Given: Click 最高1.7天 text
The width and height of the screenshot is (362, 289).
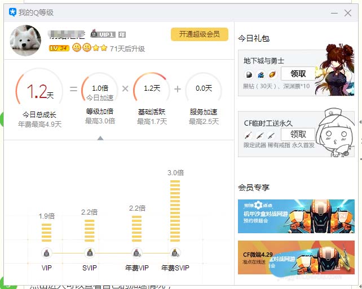Looking at the screenshot, I should coord(152,121).
